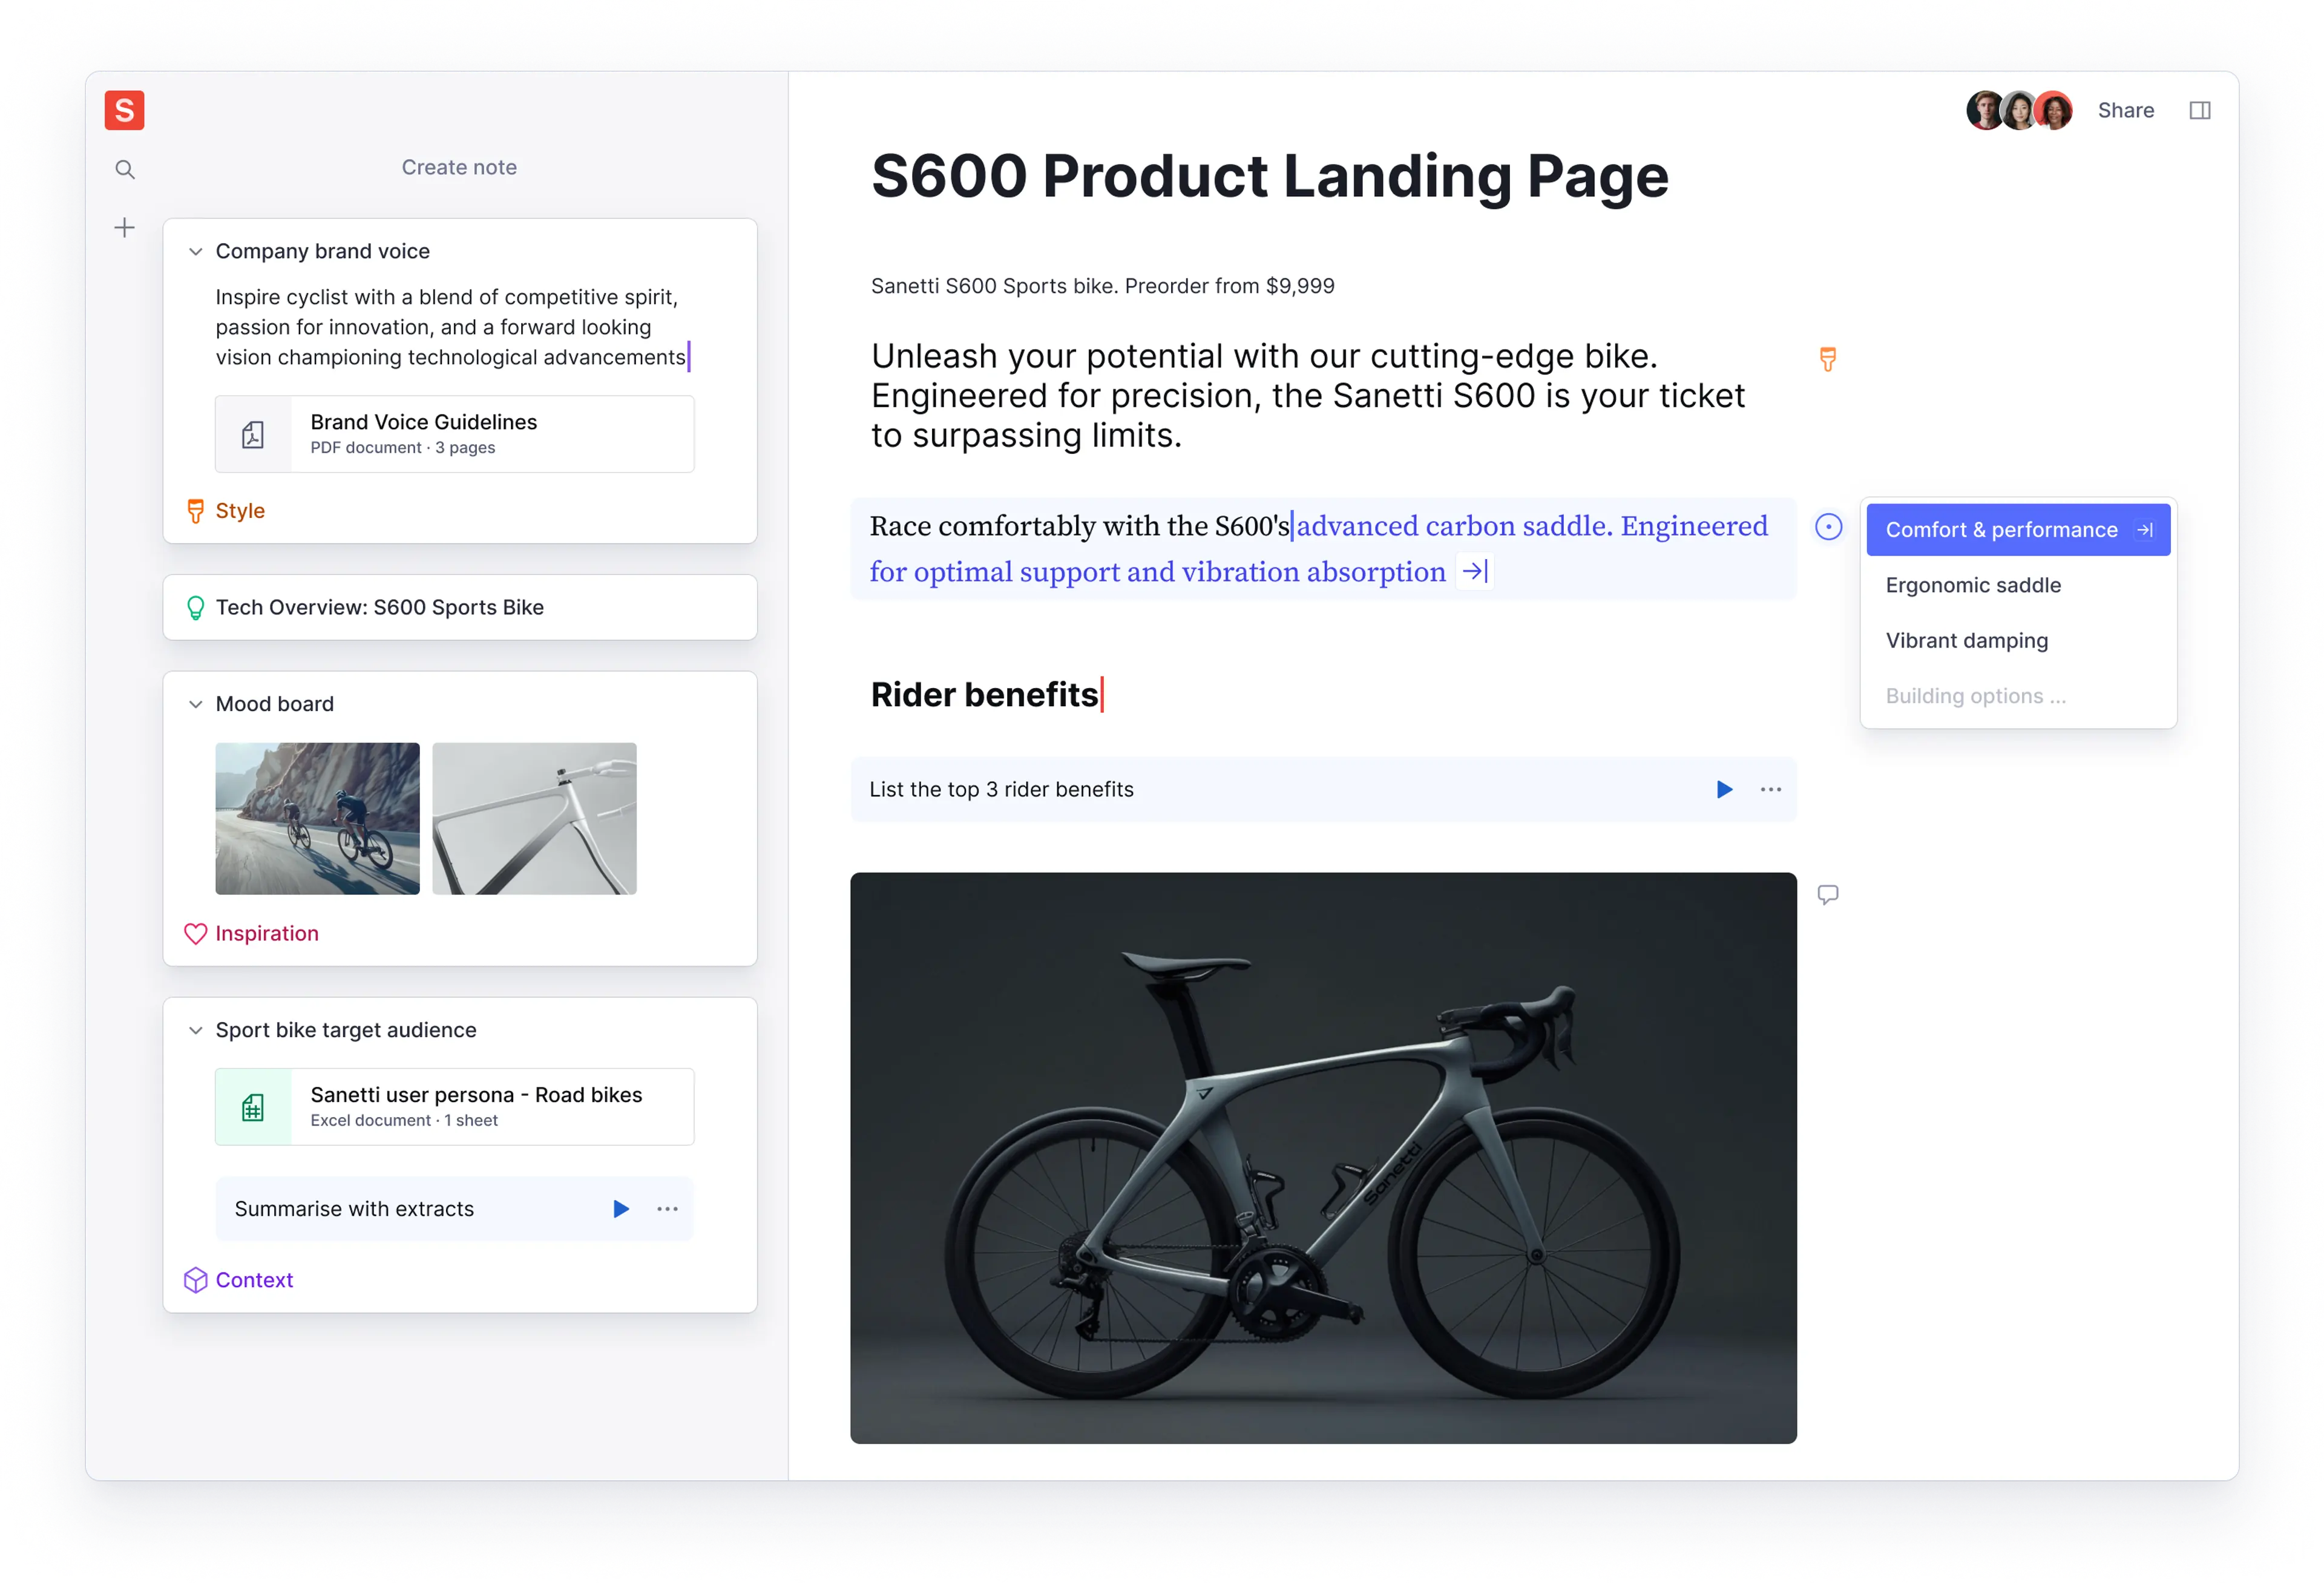Click the Share button
Image resolution: width=2324 pixels, height=1583 pixels.
coord(2125,110)
